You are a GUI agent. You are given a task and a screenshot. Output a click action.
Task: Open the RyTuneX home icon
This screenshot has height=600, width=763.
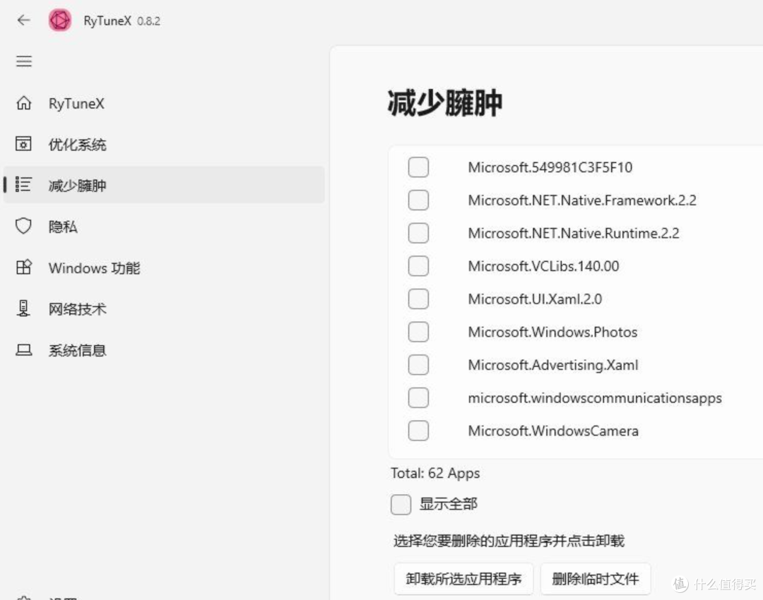tap(24, 103)
